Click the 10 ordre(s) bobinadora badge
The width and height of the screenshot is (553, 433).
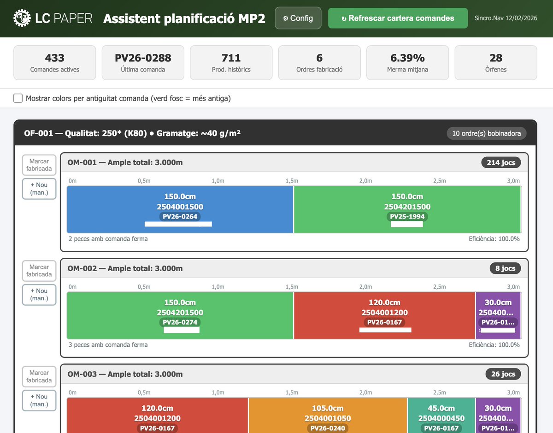click(x=486, y=133)
